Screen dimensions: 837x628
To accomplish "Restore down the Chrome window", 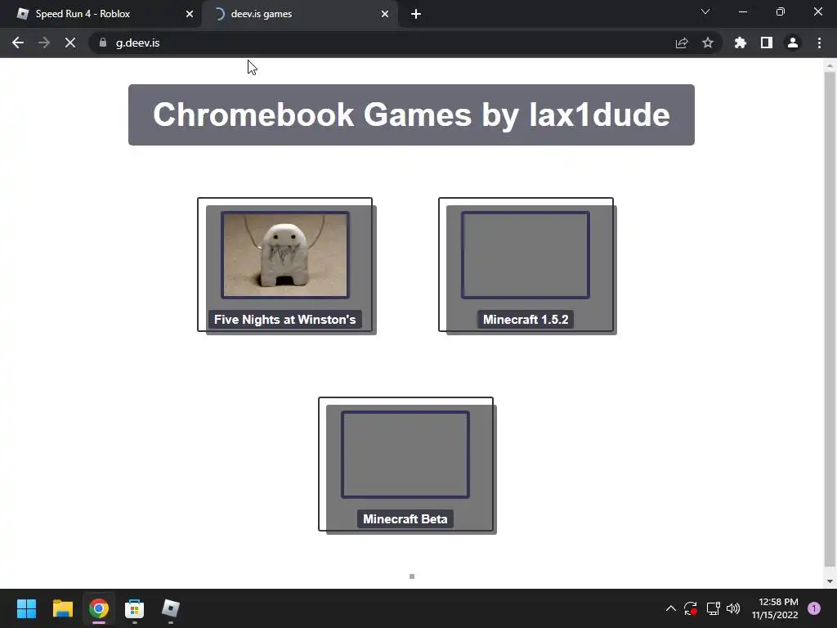I will pyautogui.click(x=781, y=11).
